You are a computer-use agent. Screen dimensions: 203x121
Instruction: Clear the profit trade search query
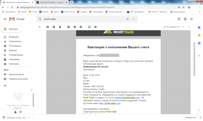coord(127,19)
